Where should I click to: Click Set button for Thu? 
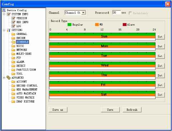(160, 75)
